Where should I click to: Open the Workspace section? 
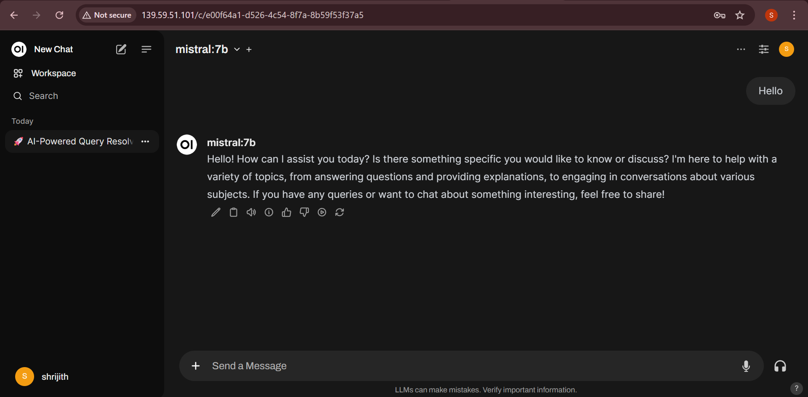pos(53,73)
